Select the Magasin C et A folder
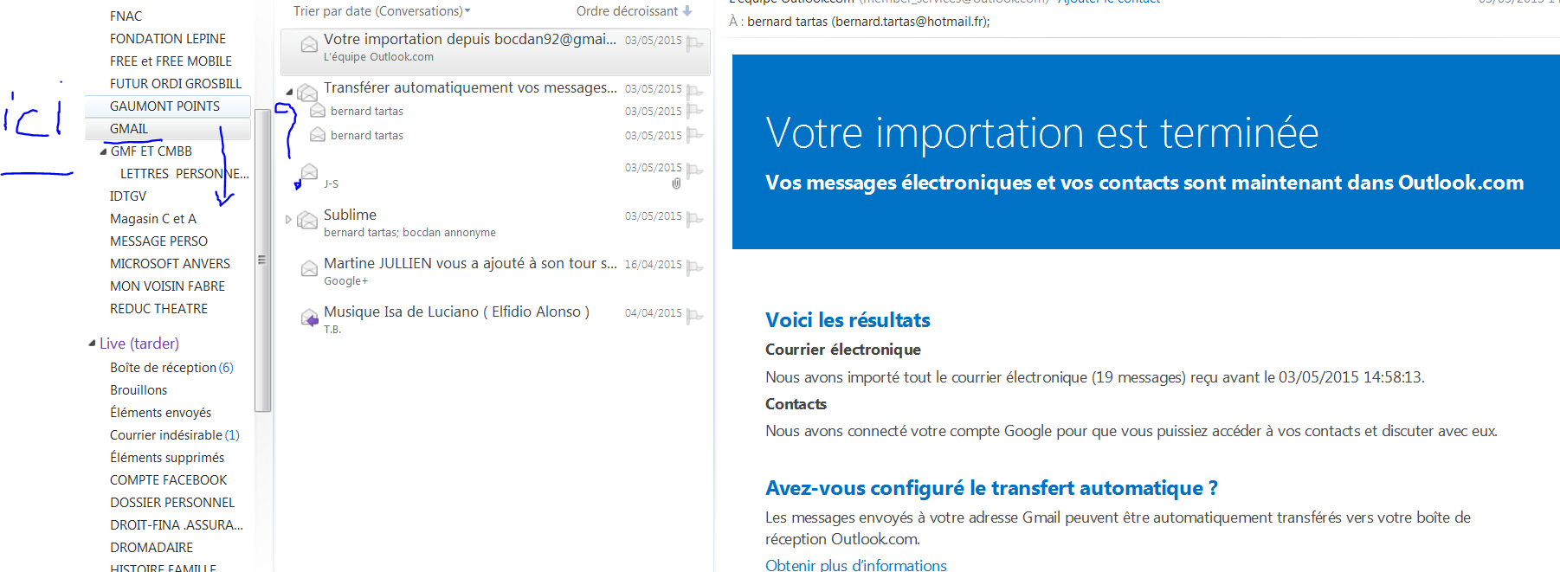Image resolution: width=1560 pixels, height=572 pixels. [x=153, y=219]
